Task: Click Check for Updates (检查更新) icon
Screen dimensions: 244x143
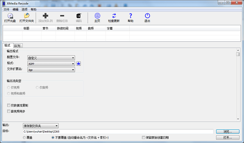Action: click(x=114, y=16)
